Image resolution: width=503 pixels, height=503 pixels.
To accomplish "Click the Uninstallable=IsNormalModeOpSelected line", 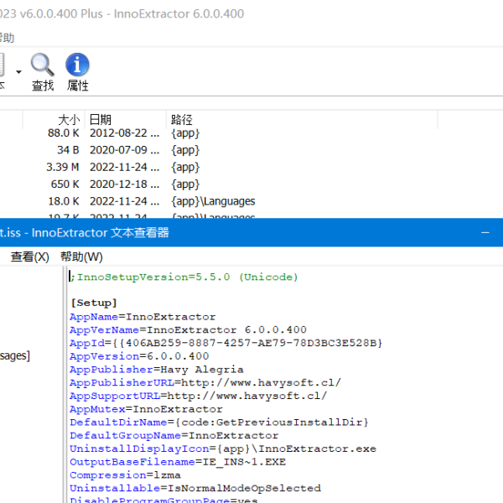I will 195,488.
